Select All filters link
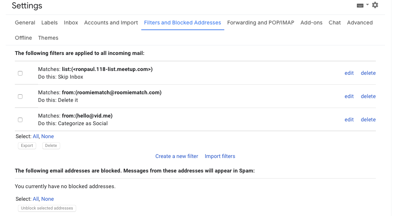 [35, 136]
